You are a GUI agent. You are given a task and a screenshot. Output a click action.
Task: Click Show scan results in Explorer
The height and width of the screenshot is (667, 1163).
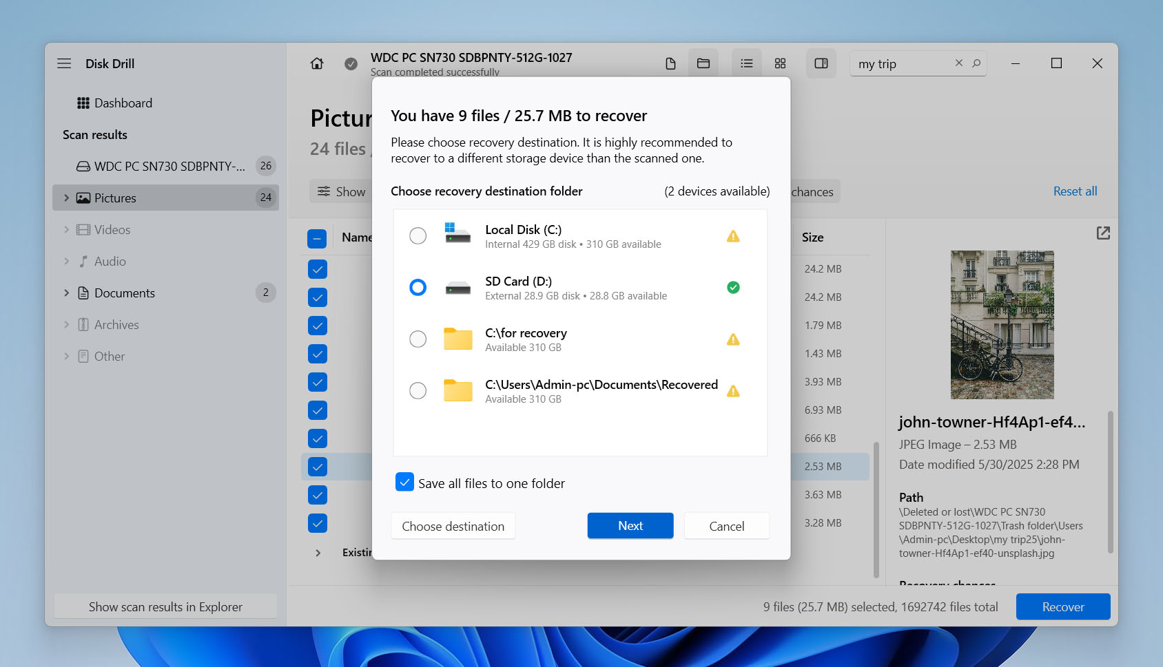point(165,607)
